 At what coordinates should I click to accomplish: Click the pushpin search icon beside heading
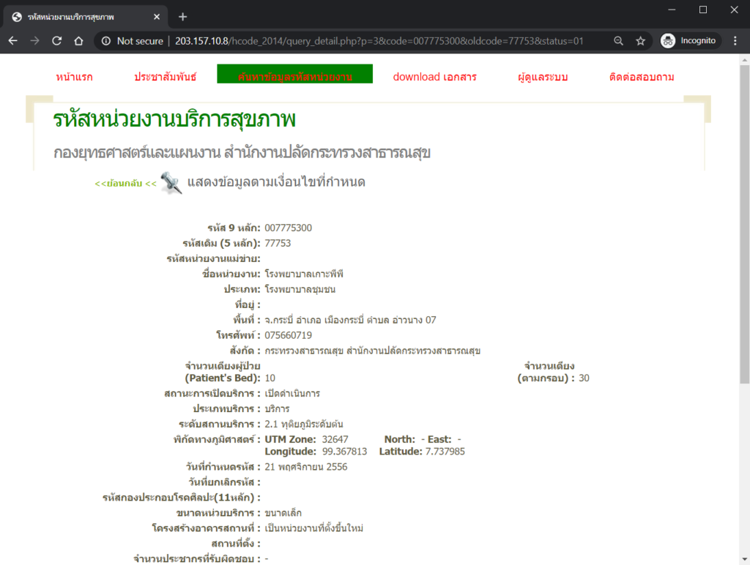(x=171, y=183)
